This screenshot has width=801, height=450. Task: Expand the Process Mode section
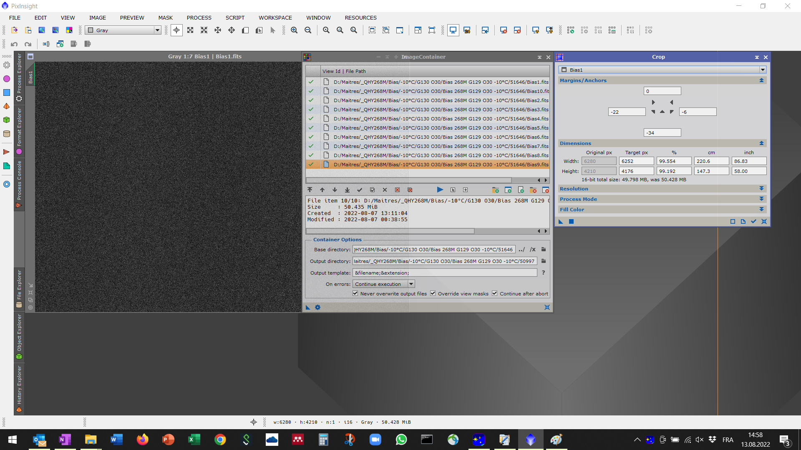pyautogui.click(x=761, y=199)
